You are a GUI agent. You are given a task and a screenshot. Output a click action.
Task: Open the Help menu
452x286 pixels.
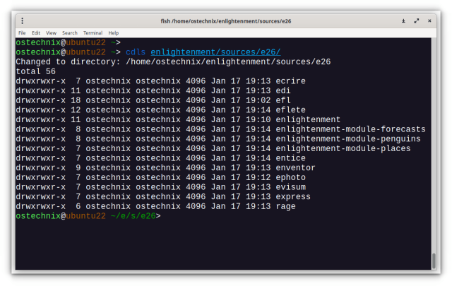[x=114, y=33]
